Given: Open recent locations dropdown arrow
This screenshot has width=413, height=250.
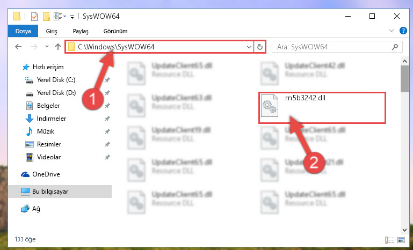Looking at the screenshot, I should click(x=47, y=47).
